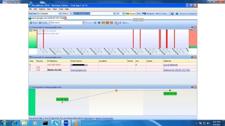Click the globe icon left of the server status
This screenshot has width=225, height=126.
(x=172, y=14)
